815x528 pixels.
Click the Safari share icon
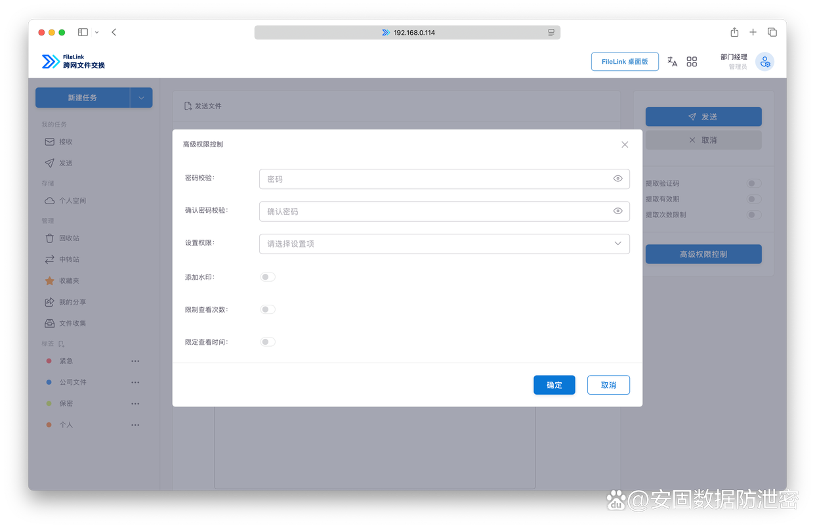[734, 32]
